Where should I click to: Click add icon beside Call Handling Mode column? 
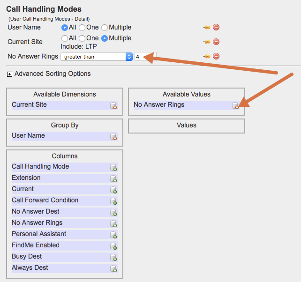[x=113, y=168]
